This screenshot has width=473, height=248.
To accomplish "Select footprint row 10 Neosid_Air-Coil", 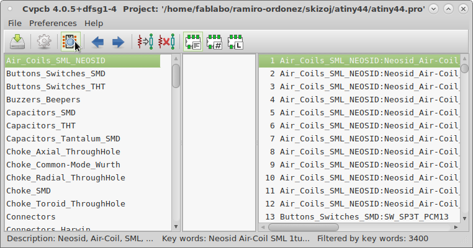I will click(x=359, y=177).
